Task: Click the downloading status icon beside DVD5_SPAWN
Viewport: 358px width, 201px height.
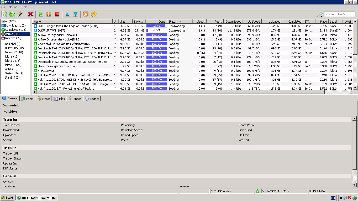Action: pyautogui.click(x=35, y=30)
